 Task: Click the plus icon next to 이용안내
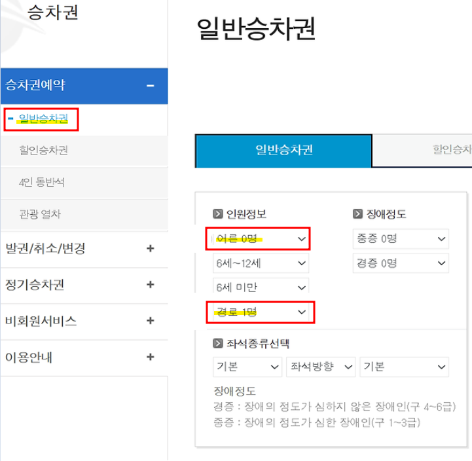150,357
